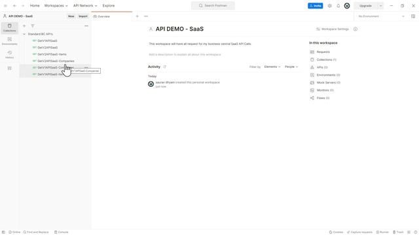419x235 pixels.
Task: Click the Import button
Action: point(83,16)
